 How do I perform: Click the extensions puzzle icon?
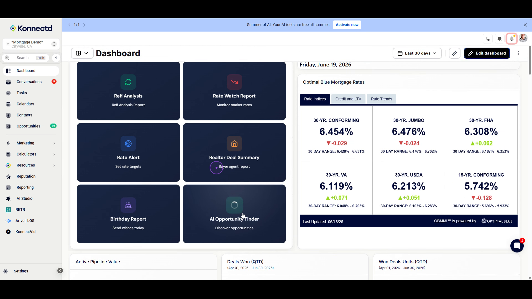(500, 39)
